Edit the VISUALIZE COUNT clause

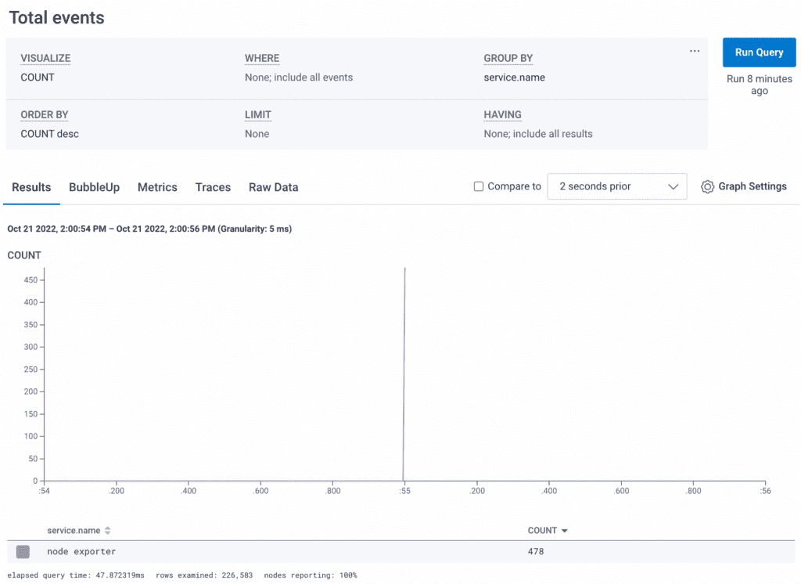point(38,78)
